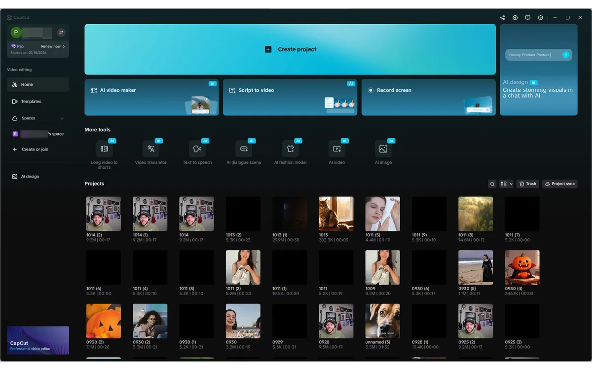Click project name "1011 (6)"
This screenshot has height=370, width=592.
click(x=94, y=289)
